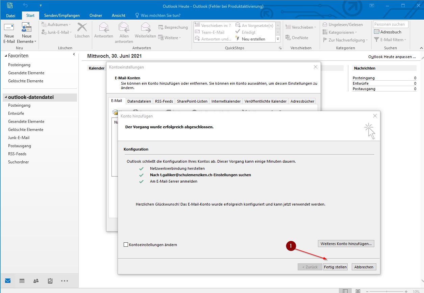Viewport: 424px width, 293px height.
Task: Open the Datei menu tab
Action: click(11, 16)
